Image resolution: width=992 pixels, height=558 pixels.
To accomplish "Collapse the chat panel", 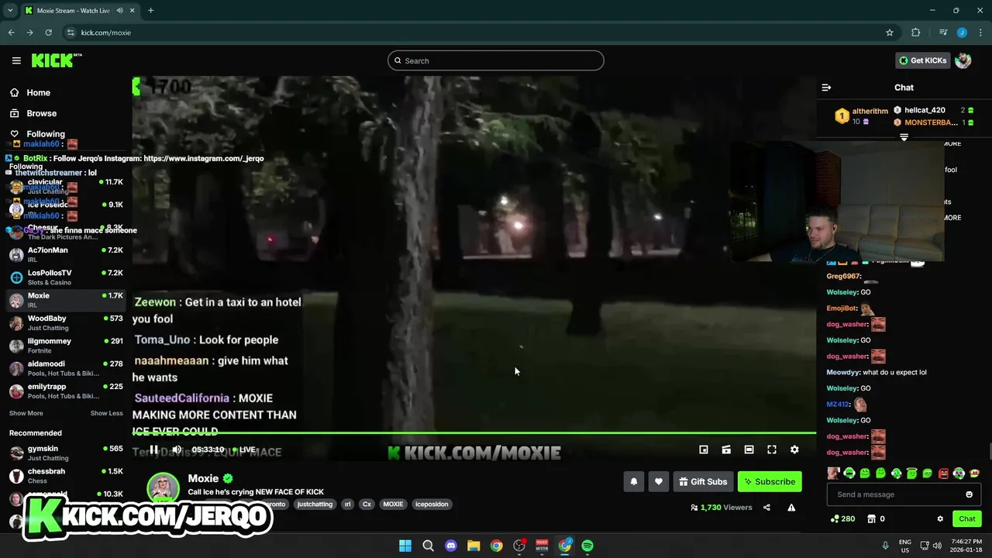I will 826,88.
